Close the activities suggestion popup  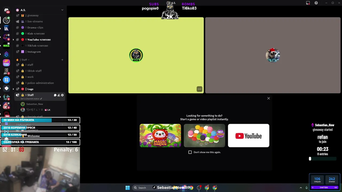(269, 98)
